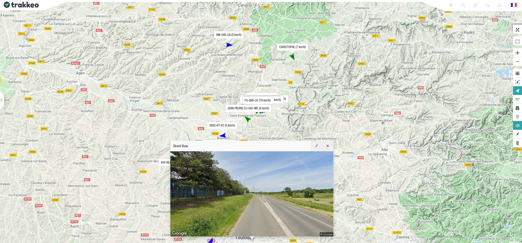The height and width of the screenshot is (243, 522).
Task: Click the BW-046-SA vehicle label
Action: pyautogui.click(x=229, y=35)
